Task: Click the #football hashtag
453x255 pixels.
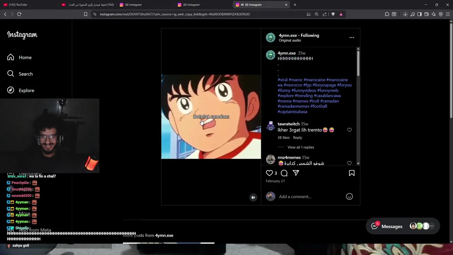Action: (319, 106)
